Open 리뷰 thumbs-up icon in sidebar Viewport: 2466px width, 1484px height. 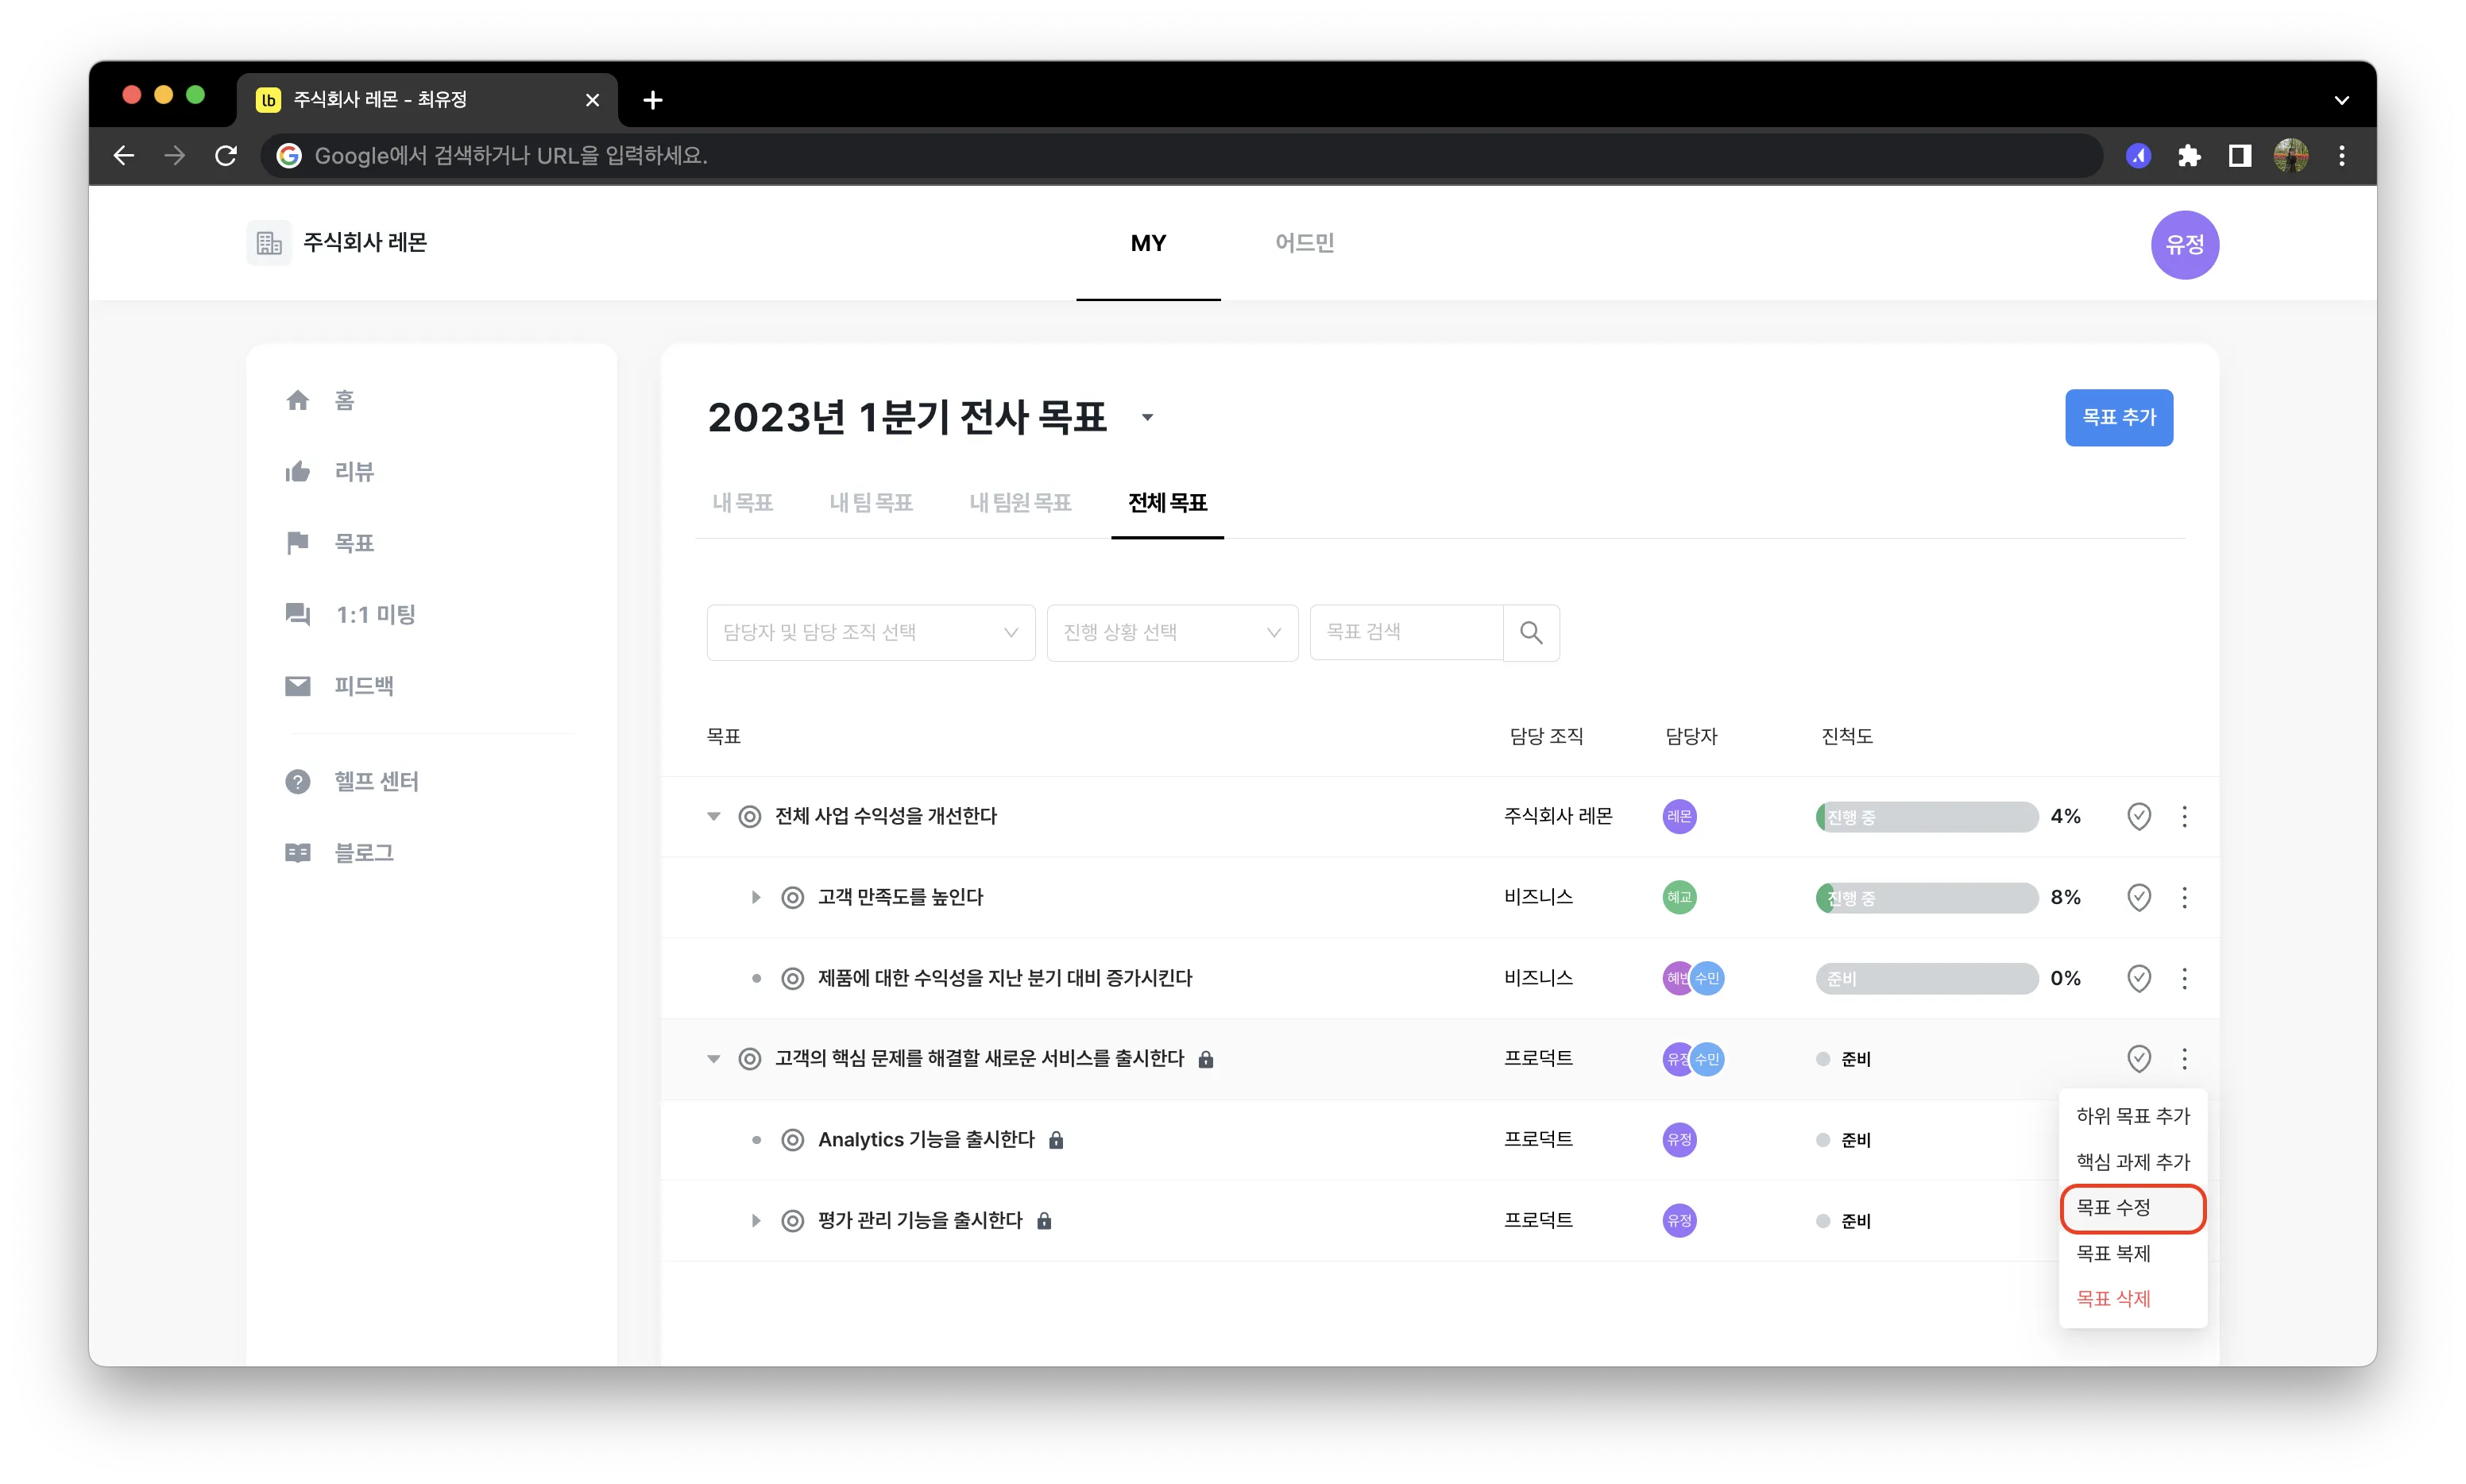tap(297, 471)
